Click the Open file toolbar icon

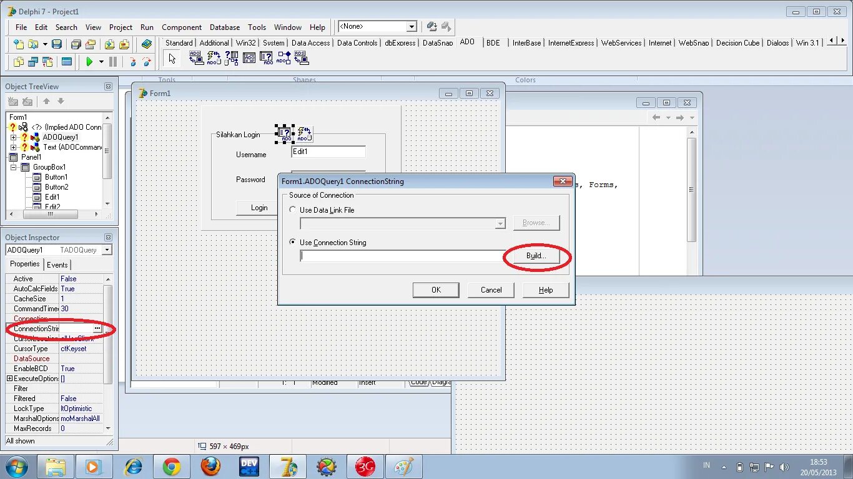(32, 44)
